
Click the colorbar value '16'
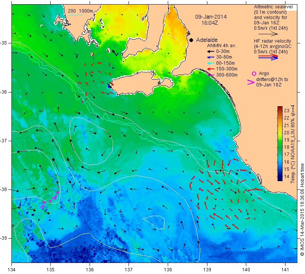pyautogui.click(x=287, y=162)
